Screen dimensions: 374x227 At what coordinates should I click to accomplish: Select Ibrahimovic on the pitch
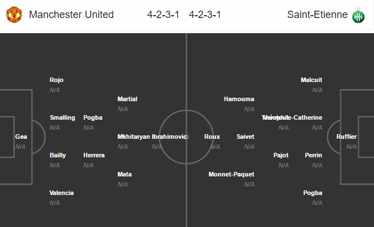coord(169,137)
